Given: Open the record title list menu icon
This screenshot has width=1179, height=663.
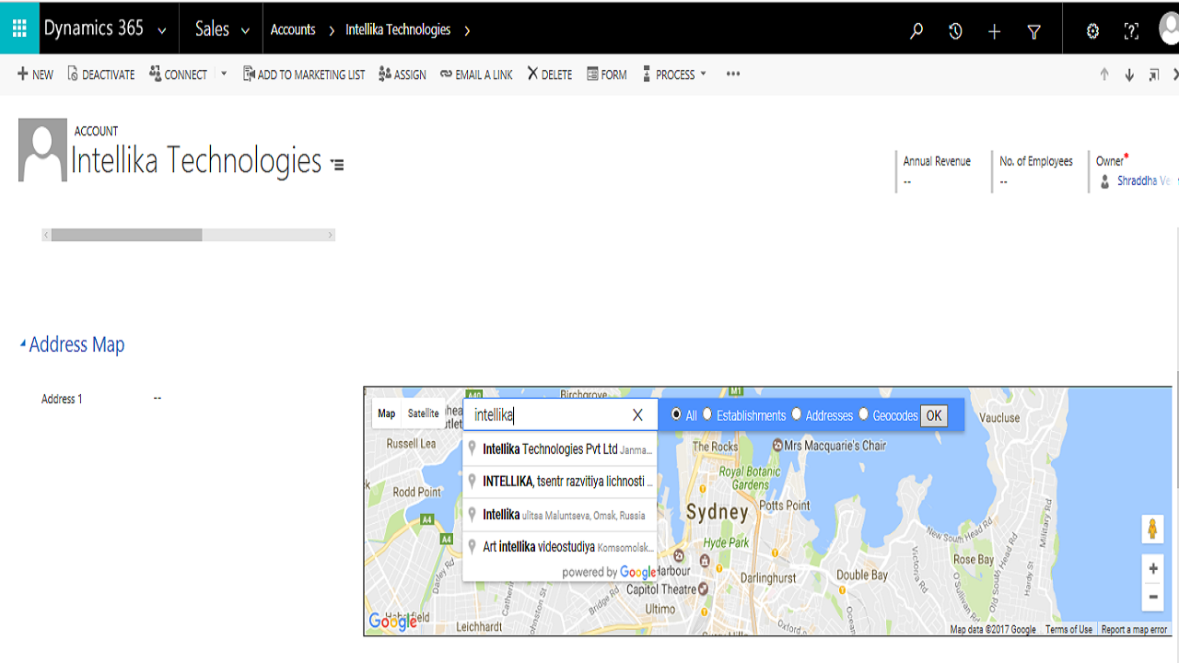Looking at the screenshot, I should click(337, 165).
